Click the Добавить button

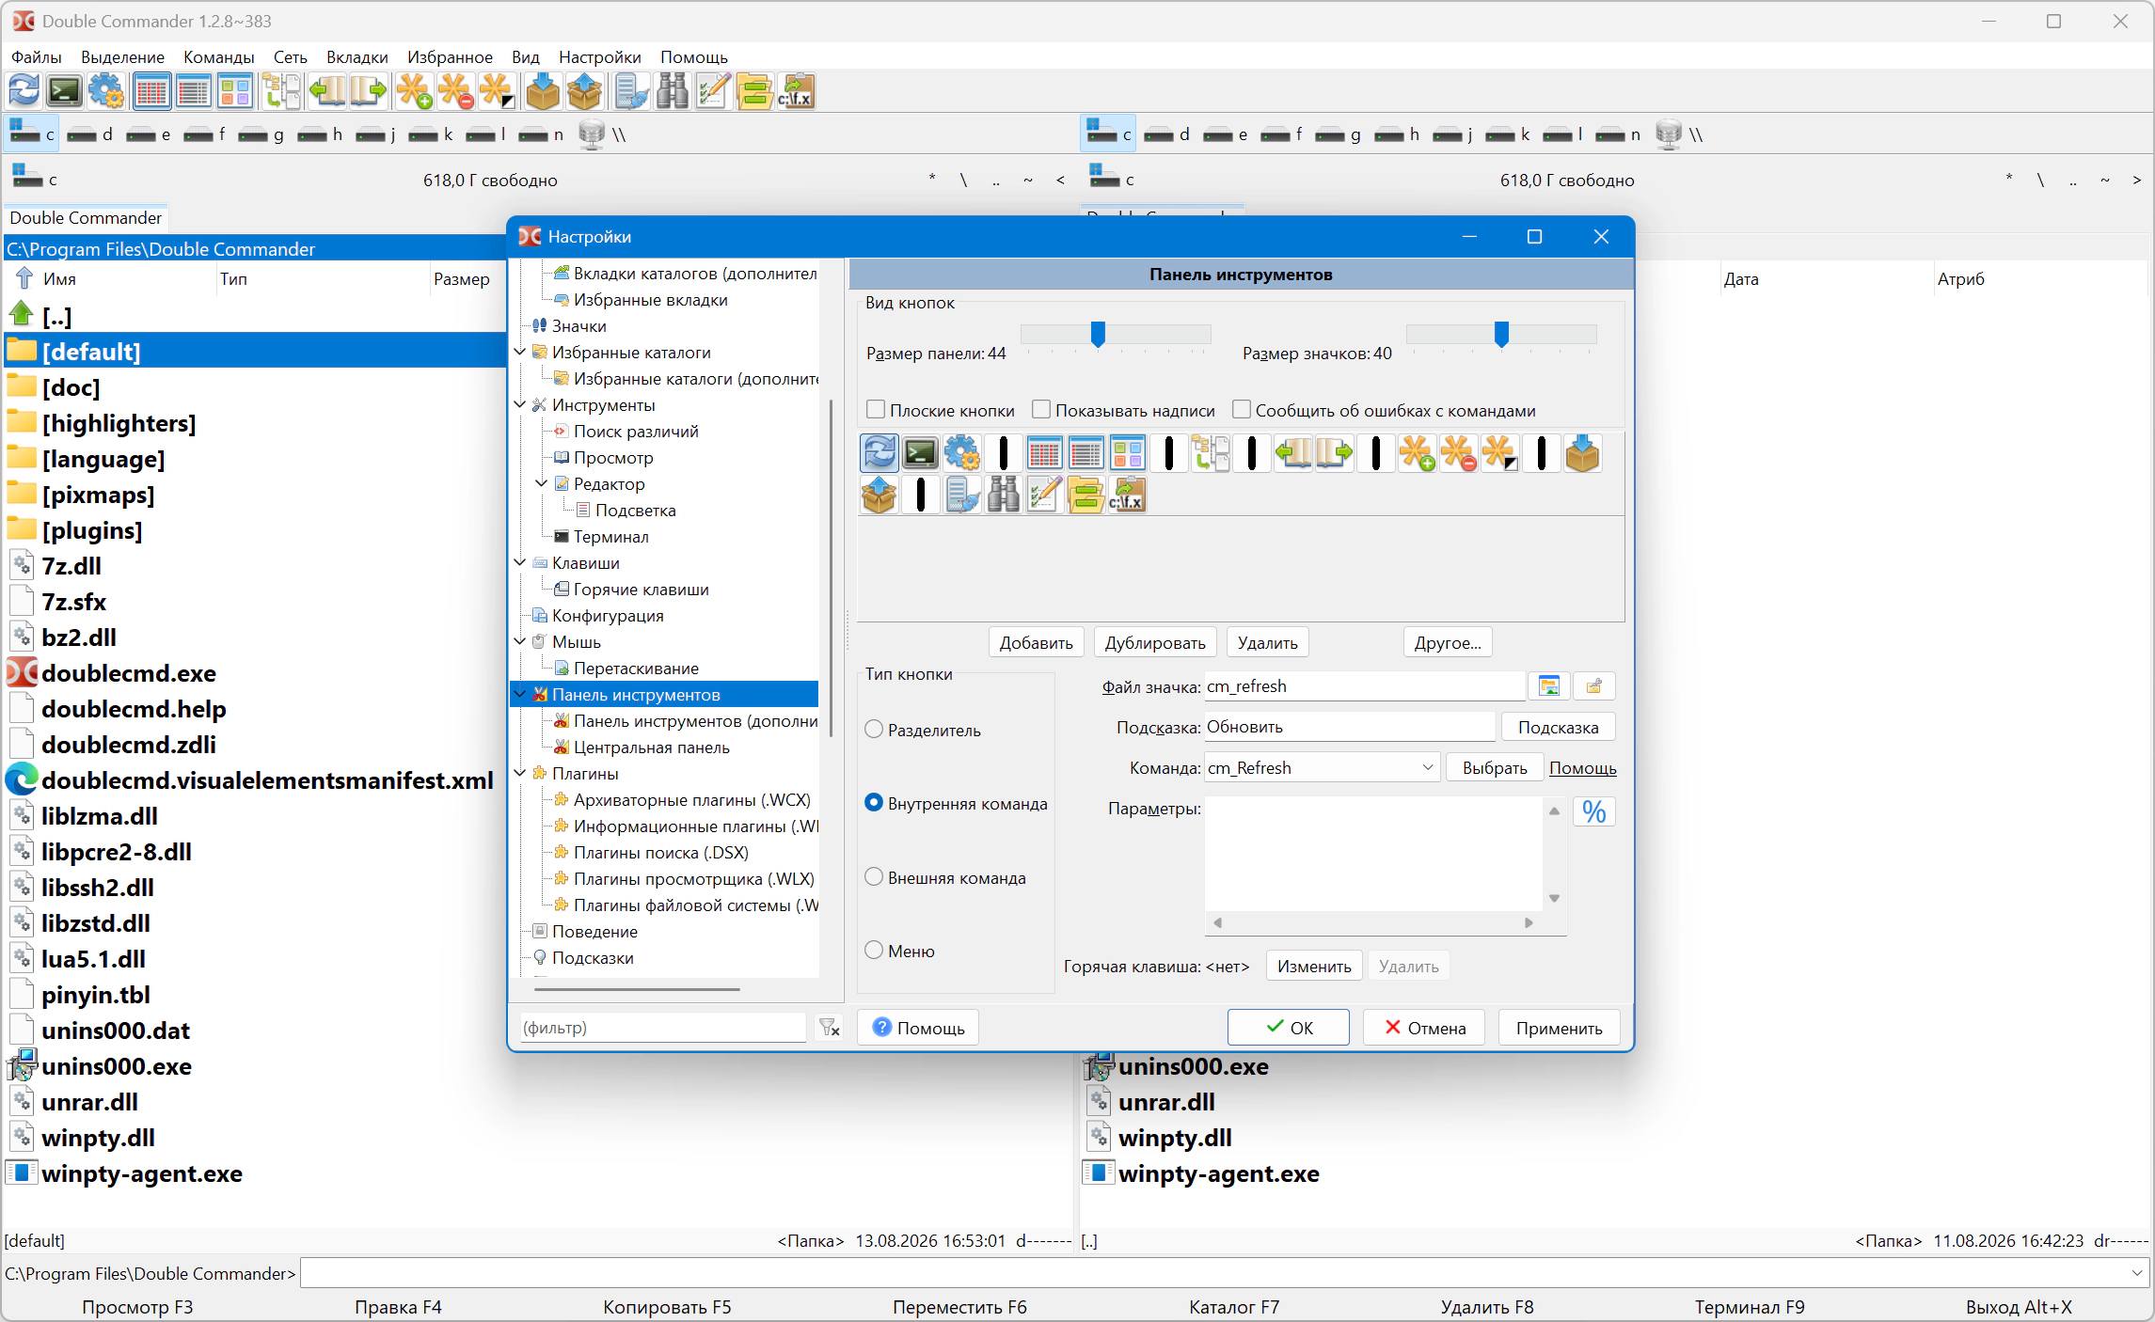coord(1037,642)
